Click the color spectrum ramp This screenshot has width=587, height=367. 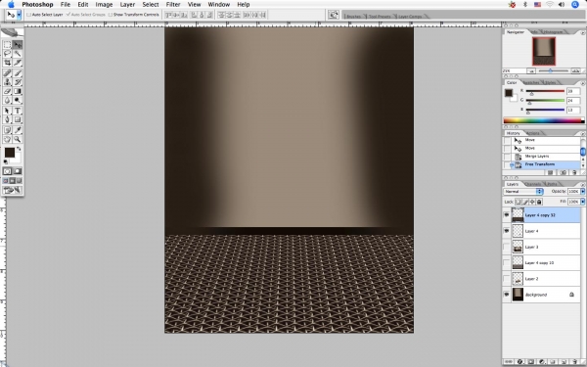[x=544, y=120]
